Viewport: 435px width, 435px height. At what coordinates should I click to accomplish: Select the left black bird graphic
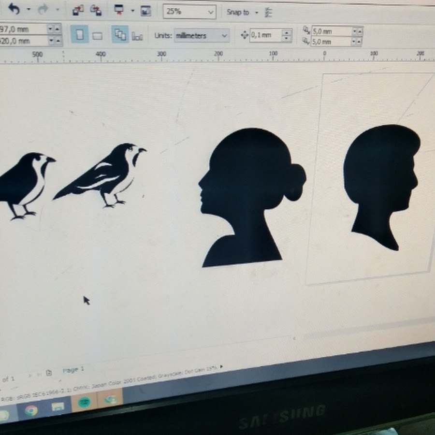(x=27, y=186)
